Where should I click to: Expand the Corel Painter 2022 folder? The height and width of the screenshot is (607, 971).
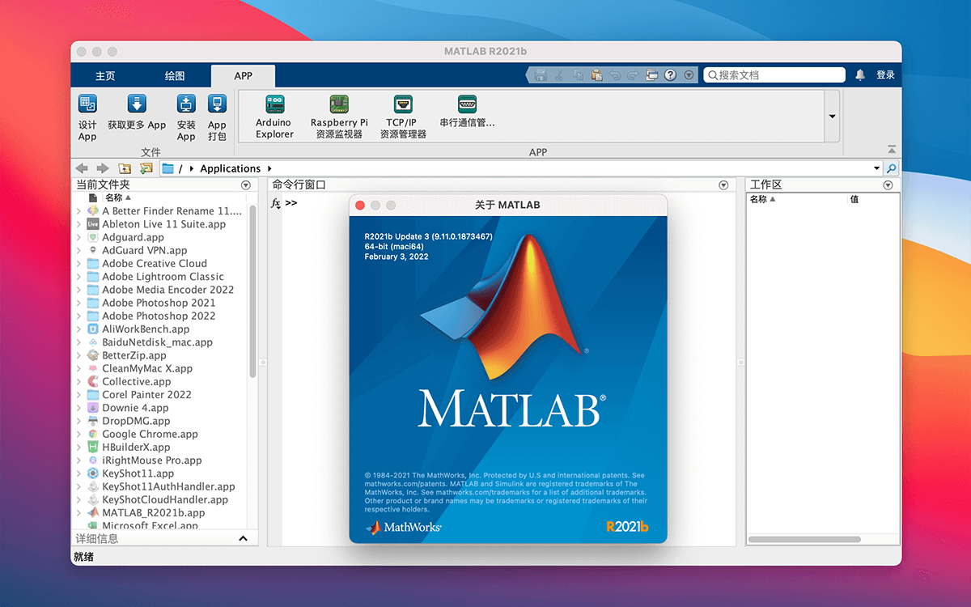(79, 395)
